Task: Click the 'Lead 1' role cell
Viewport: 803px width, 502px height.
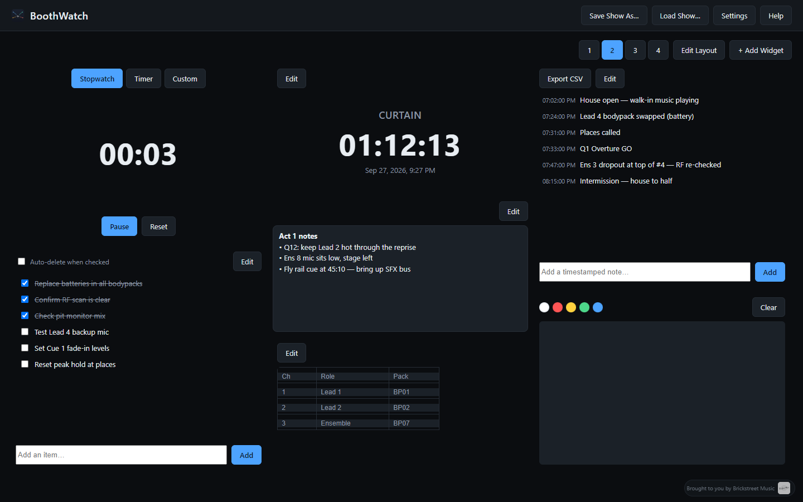Action: (x=352, y=392)
